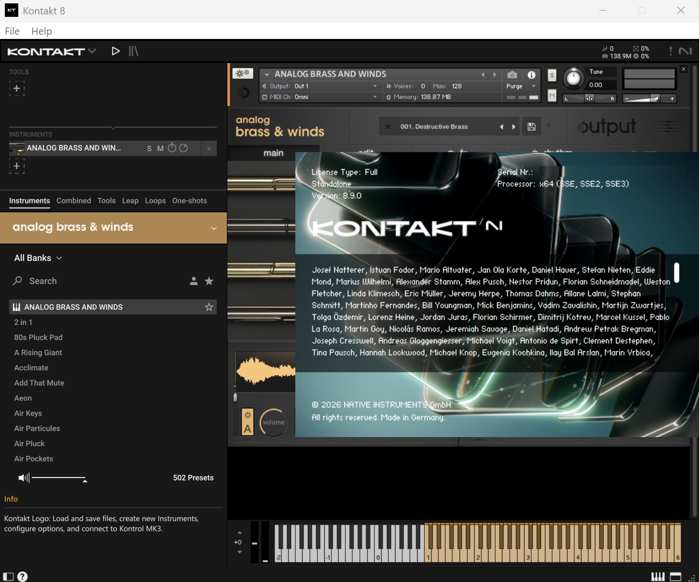Go to the next snapshot with the arrow
Viewport: 699px width, 582px height.
514,126
